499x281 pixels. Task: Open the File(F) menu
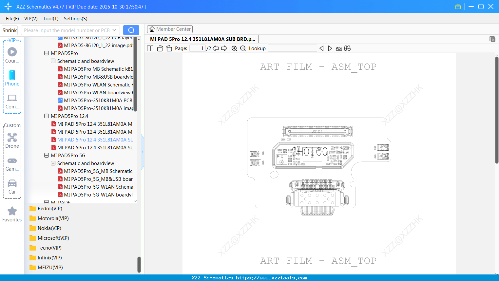click(12, 19)
